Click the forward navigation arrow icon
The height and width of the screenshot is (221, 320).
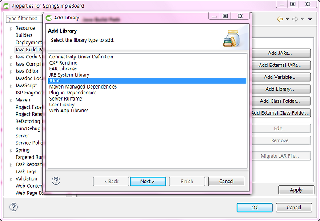click(x=295, y=19)
